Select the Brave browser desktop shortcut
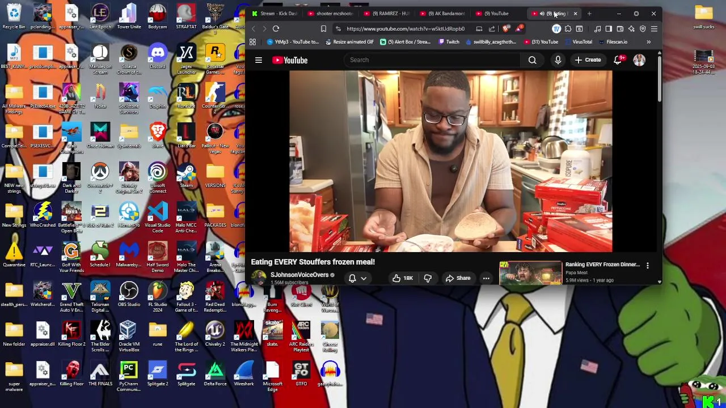726x408 pixels. tap(158, 136)
